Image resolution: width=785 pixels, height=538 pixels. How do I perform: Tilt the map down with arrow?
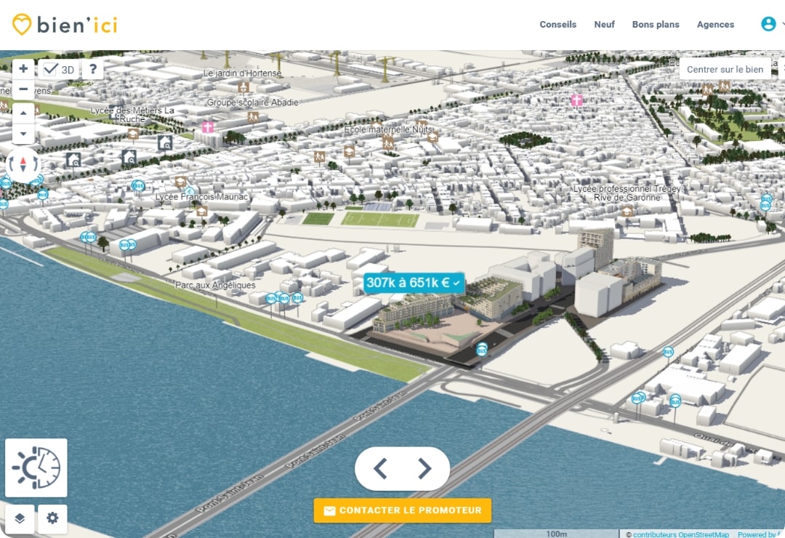(x=23, y=134)
